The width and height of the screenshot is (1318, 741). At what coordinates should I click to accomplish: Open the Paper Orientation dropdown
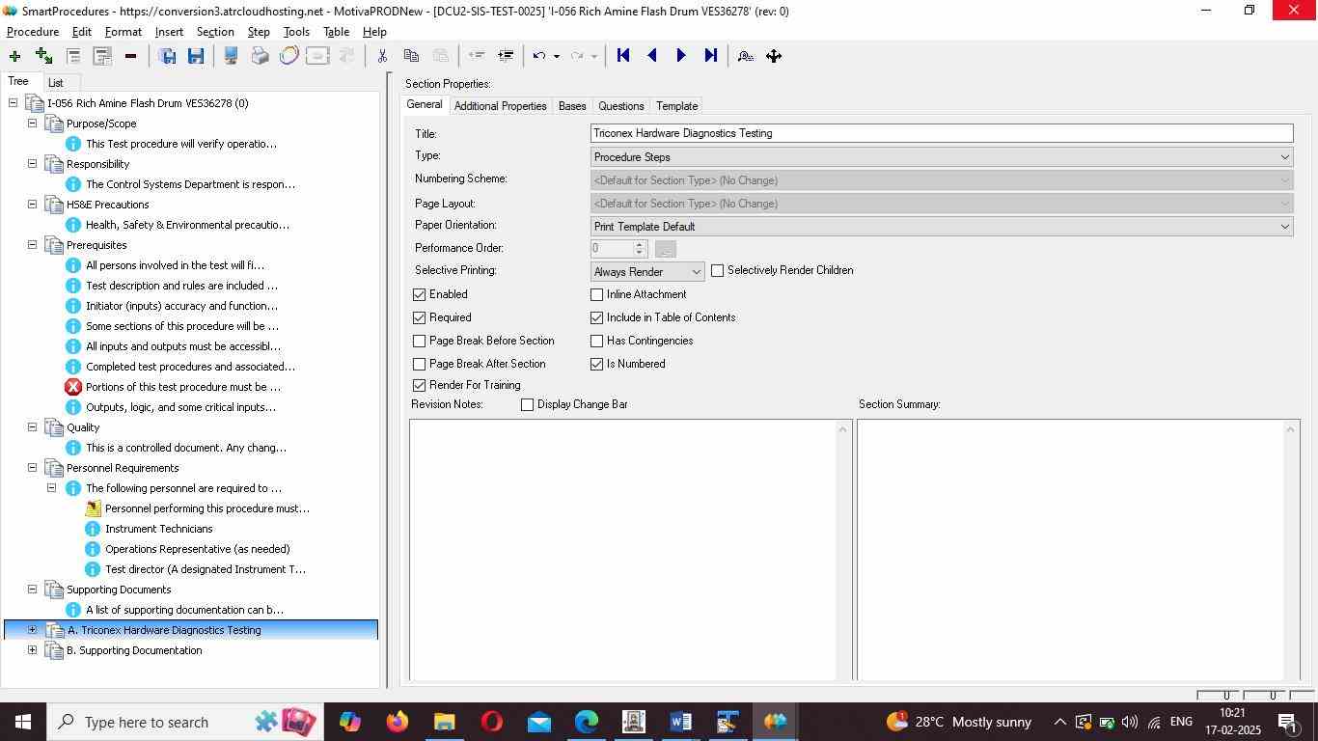tap(942, 227)
